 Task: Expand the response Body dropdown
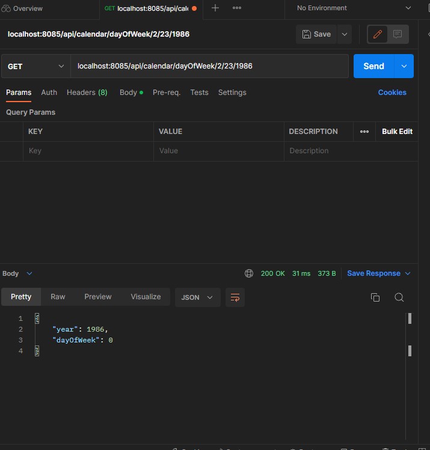point(17,273)
